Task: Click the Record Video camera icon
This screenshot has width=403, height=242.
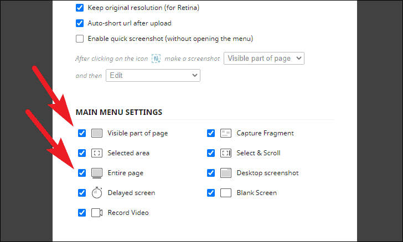Action: pos(97,213)
